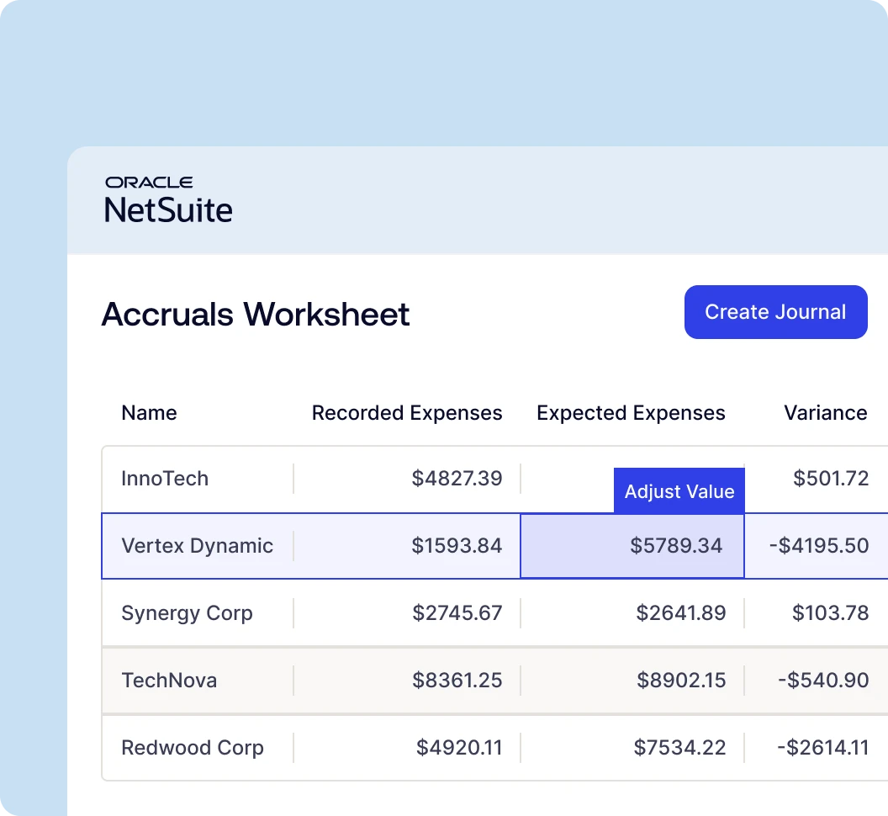Sort by Recorded Expenses column header
The image size is (888, 816).
tap(407, 413)
